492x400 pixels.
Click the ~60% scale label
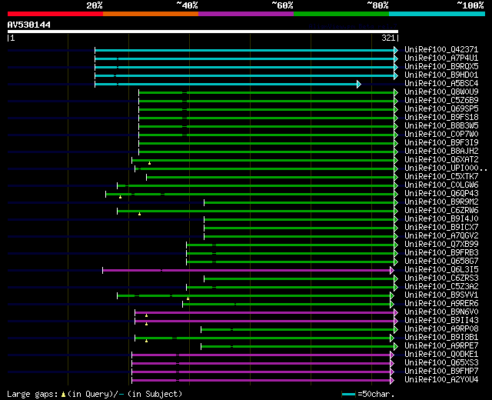point(282,5)
